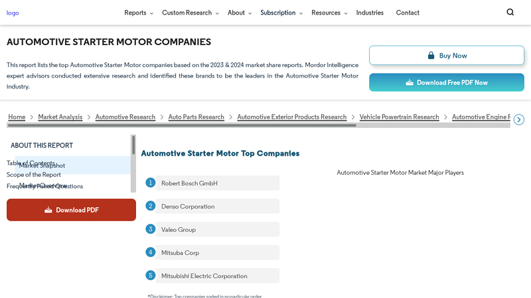This screenshot has height=298, width=531.
Task: Follow the Market Analysis breadcrumb
Action: pyautogui.click(x=60, y=117)
